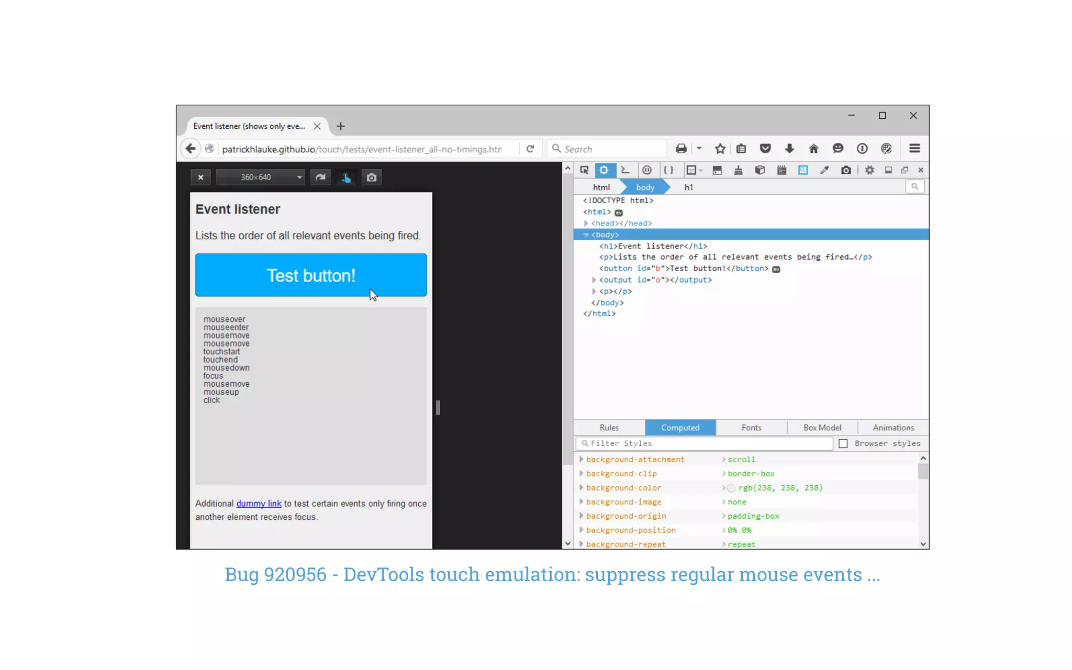Image resolution: width=1072 pixels, height=670 pixels.
Task: Select the eyedropper color picker tool
Action: (x=824, y=170)
